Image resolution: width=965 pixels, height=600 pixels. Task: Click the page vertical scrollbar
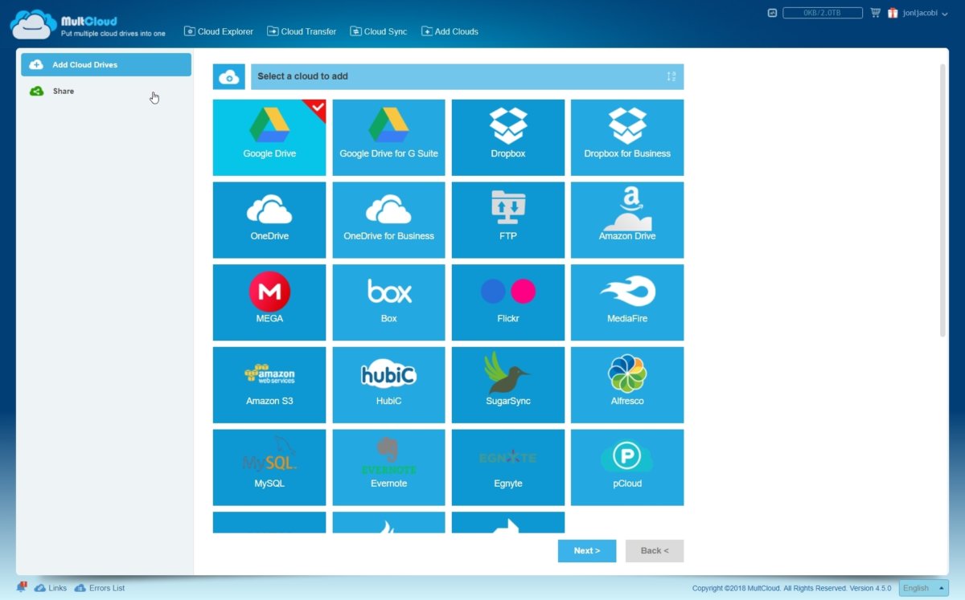(942, 201)
